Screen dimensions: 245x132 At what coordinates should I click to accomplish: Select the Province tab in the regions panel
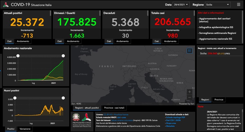(x=219, y=100)
